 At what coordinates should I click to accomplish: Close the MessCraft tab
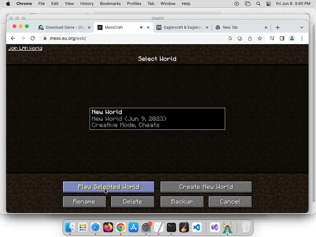148,27
